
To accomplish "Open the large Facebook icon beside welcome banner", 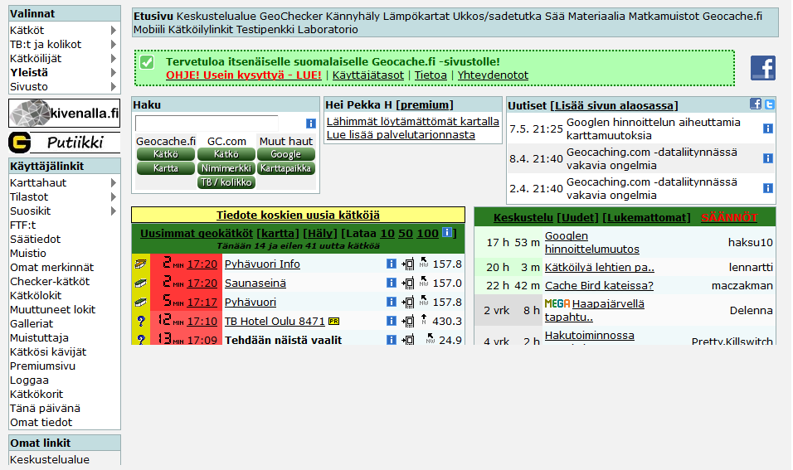I will (762, 68).
